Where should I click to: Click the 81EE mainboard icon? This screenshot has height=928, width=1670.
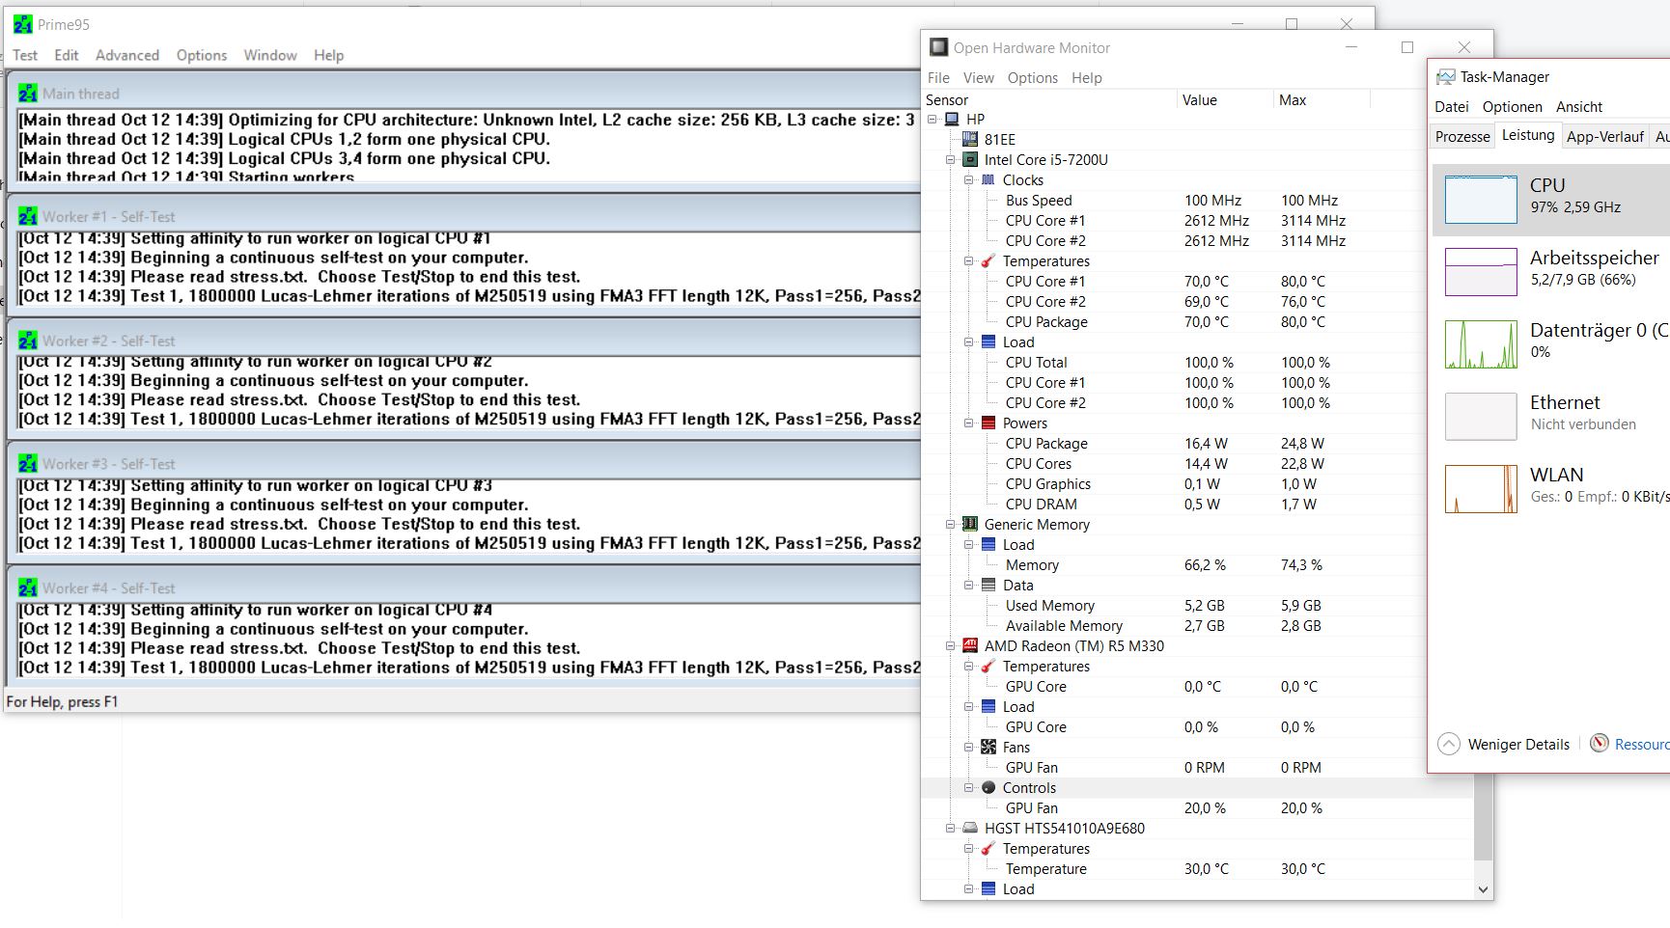pos(970,140)
